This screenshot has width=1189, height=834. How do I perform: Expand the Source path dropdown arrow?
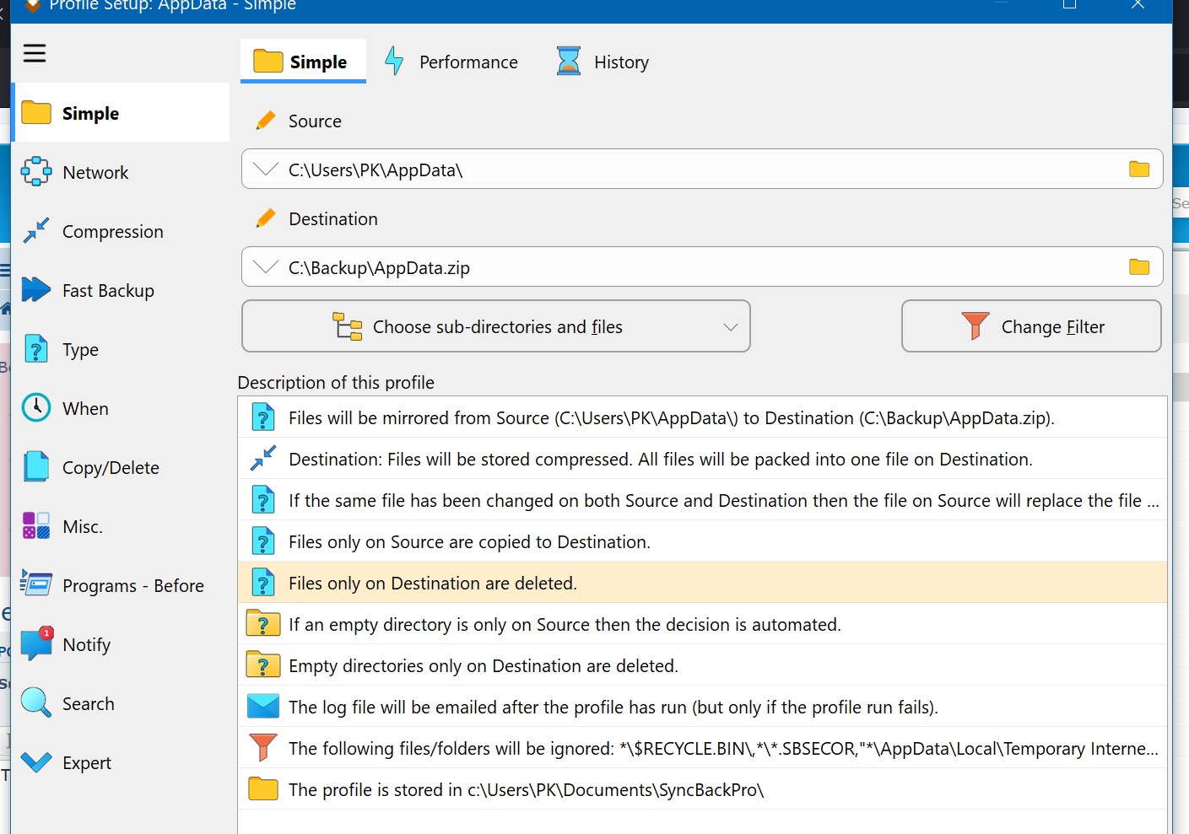click(x=266, y=169)
